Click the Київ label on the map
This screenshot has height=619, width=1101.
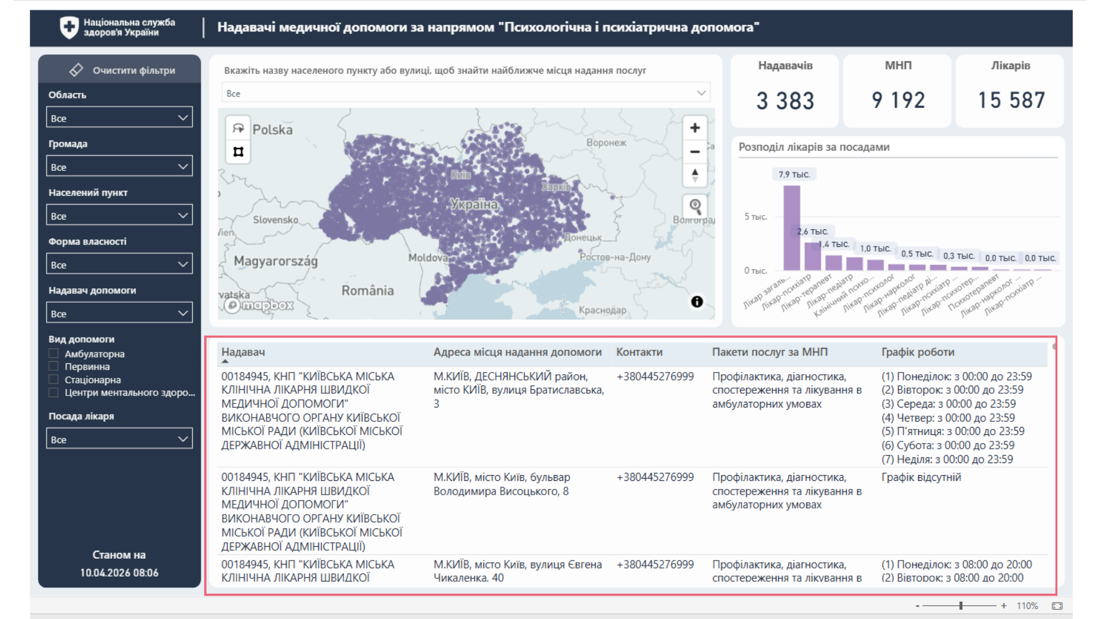coord(460,175)
